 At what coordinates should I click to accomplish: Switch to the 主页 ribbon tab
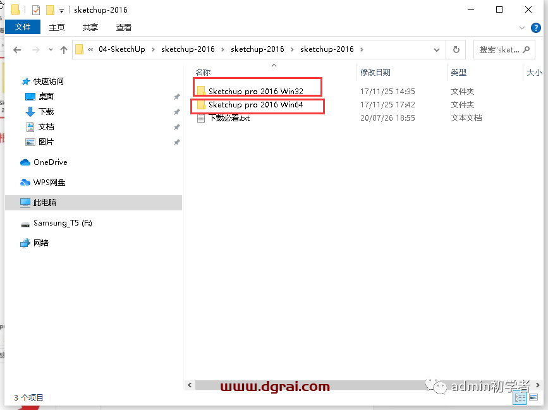(x=57, y=27)
